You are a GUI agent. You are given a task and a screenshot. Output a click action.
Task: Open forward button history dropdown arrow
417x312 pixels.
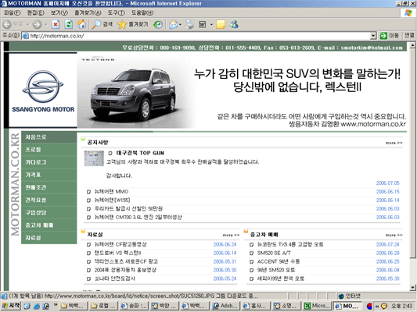click(46, 24)
